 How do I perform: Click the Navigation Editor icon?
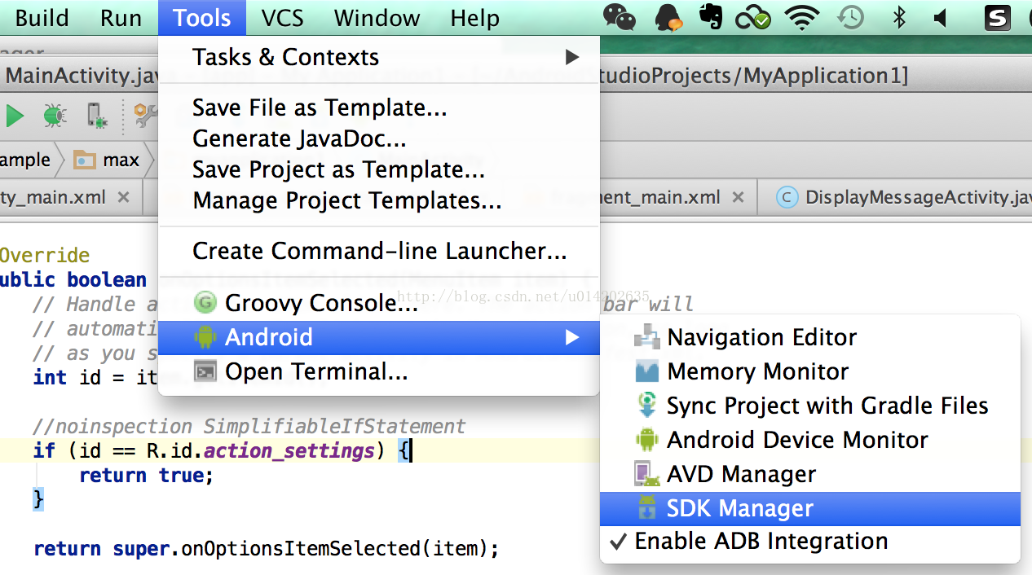tap(646, 337)
